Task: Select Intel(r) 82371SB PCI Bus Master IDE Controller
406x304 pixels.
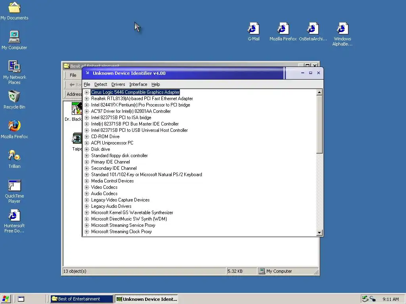Action: click(135, 124)
